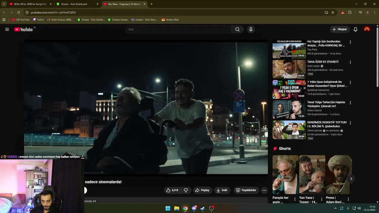Open Chrome three-dot menu

tap(375, 12)
